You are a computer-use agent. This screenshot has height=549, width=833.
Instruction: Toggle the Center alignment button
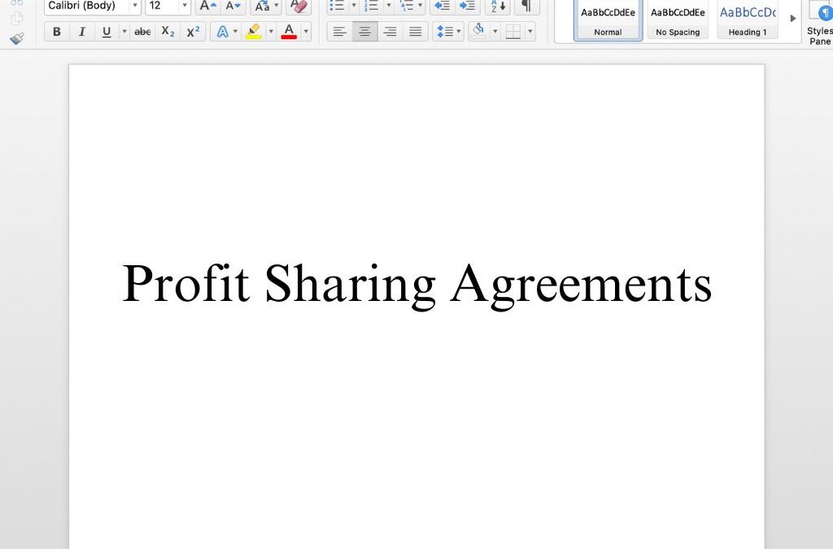(x=365, y=32)
